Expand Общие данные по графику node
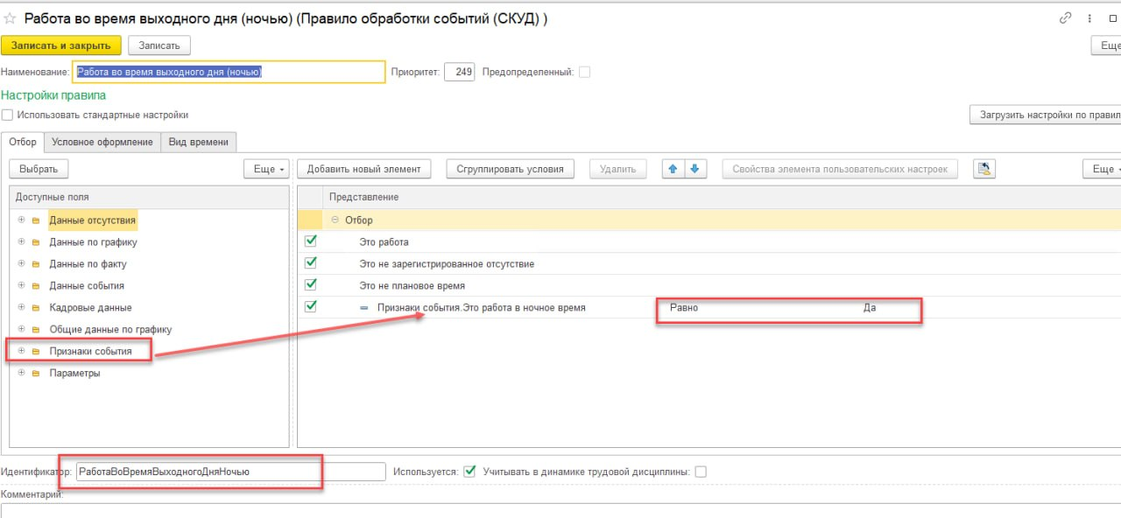Image resolution: width=1121 pixels, height=518 pixels. tap(21, 330)
